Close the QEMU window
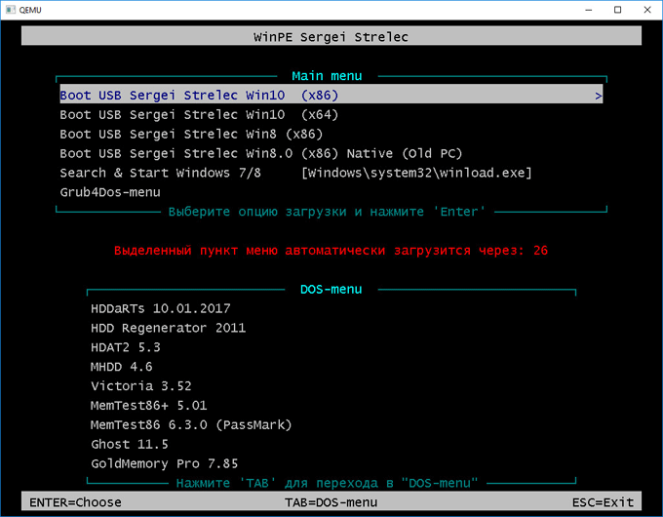Screen dimensions: 663x517 coord(647,10)
